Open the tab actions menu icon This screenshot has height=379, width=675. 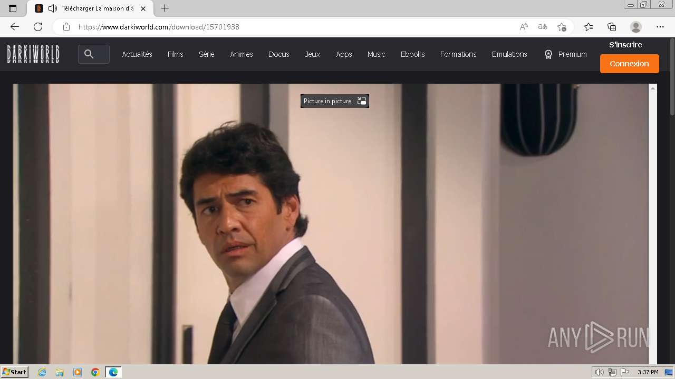point(13,8)
